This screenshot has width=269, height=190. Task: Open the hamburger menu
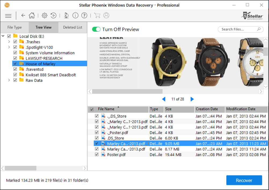(x=8, y=15)
